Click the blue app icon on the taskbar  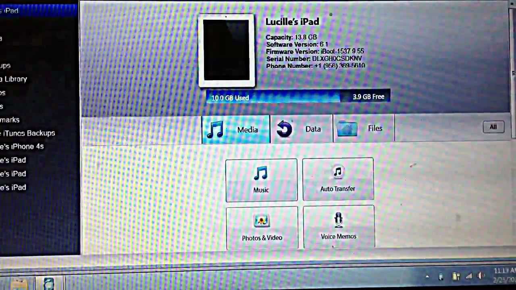49,283
